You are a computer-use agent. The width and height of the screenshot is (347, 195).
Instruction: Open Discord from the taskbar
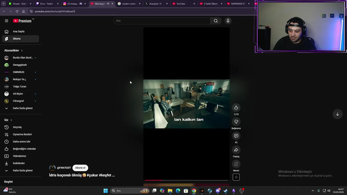(218, 191)
